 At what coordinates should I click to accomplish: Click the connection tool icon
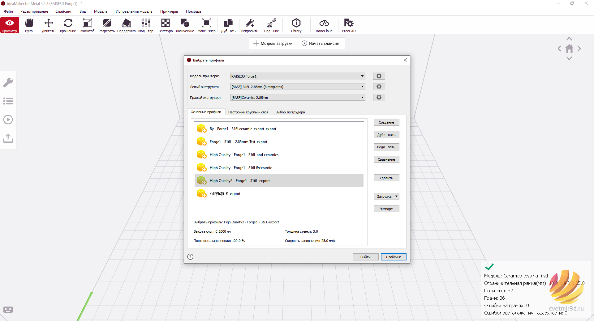272,25
